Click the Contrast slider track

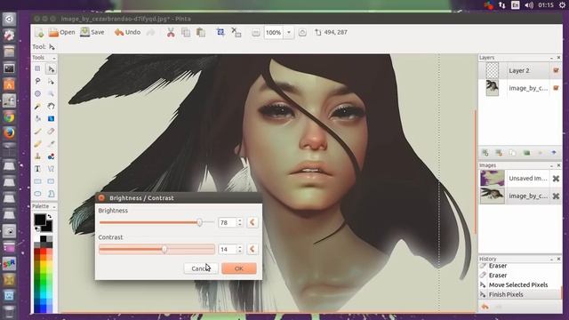click(156, 249)
